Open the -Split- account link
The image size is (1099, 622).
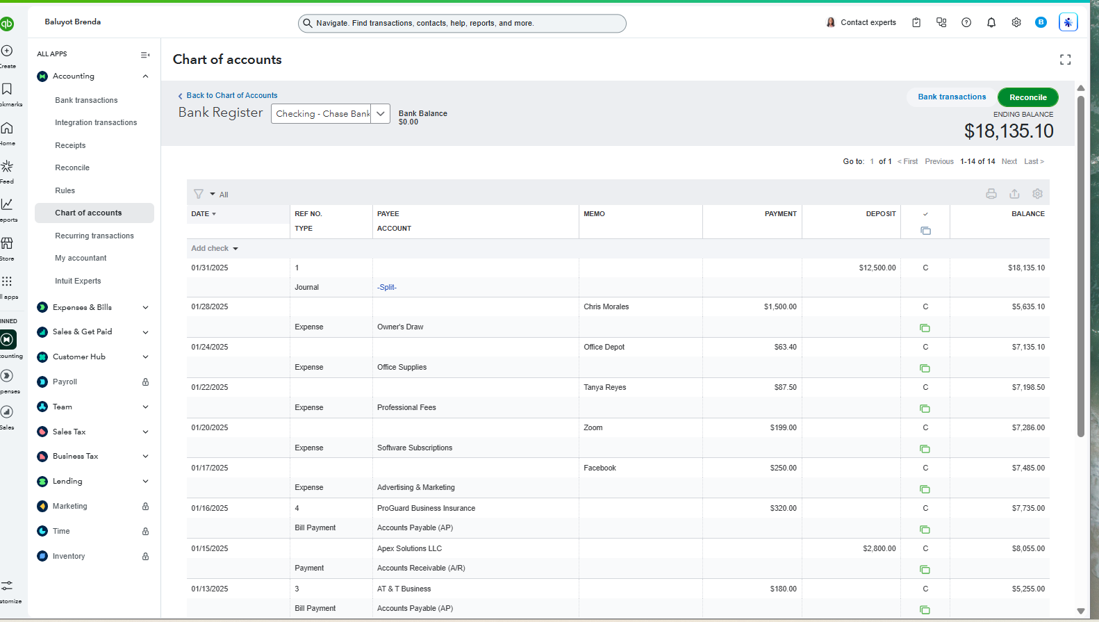(387, 287)
